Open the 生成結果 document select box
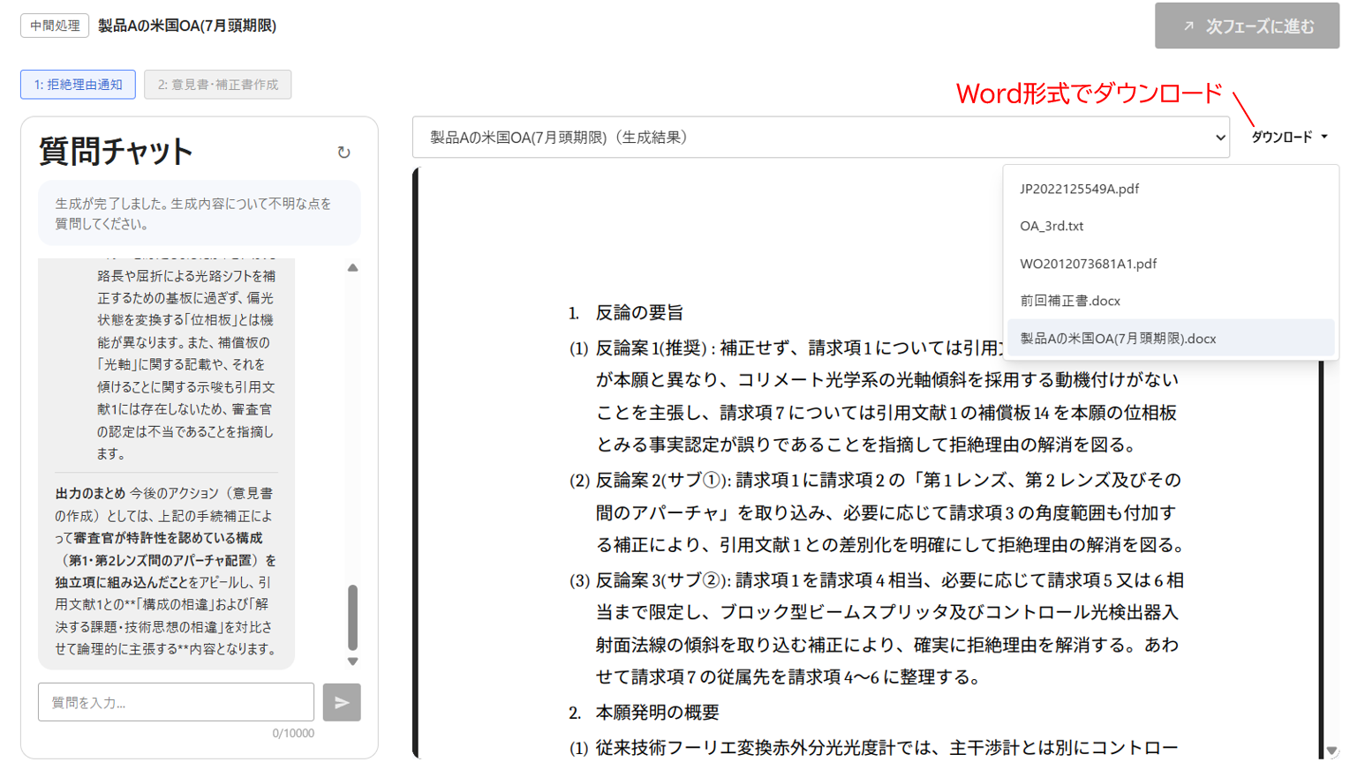The width and height of the screenshot is (1365, 777). click(x=820, y=138)
